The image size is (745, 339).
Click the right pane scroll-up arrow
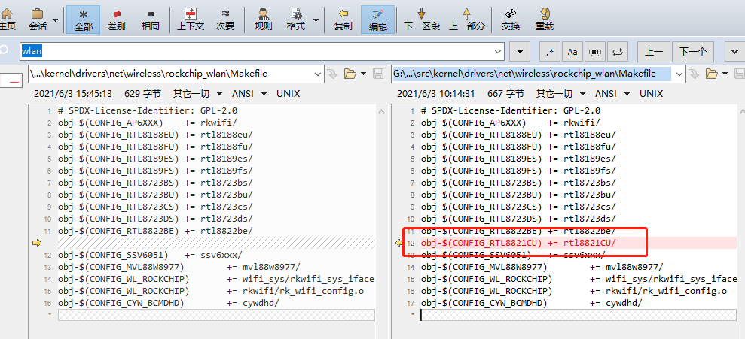click(742, 110)
